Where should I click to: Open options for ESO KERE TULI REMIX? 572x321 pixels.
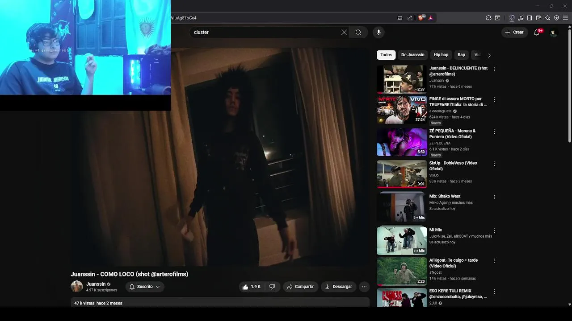tap(494, 292)
